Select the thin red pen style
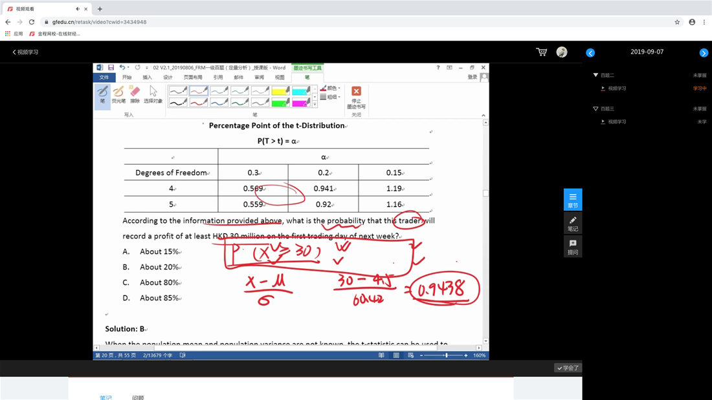The width and height of the screenshot is (712, 400). [x=199, y=91]
